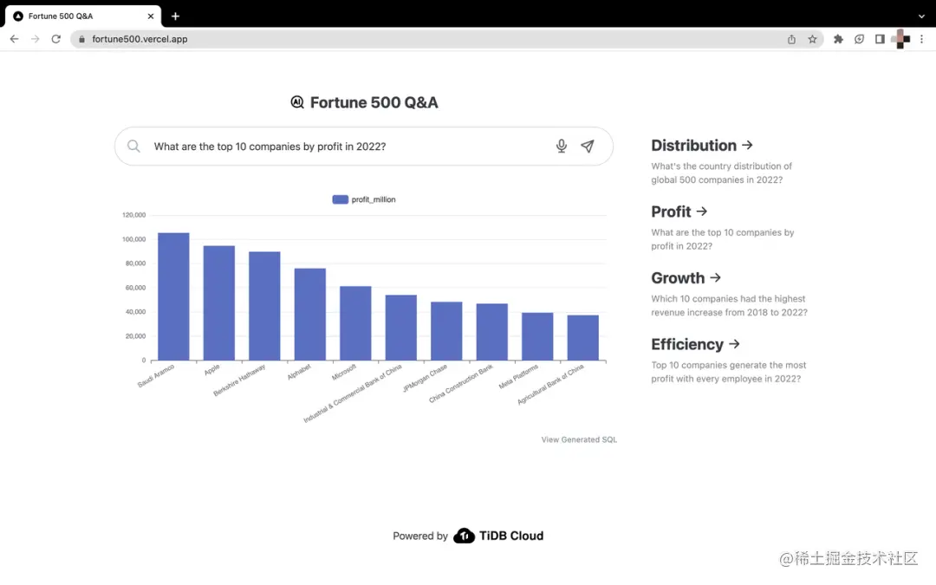This screenshot has height=585, width=936.
Task: Open the browser side panel icon
Action: pos(880,39)
